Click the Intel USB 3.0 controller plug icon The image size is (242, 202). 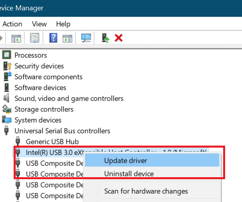[18, 152]
